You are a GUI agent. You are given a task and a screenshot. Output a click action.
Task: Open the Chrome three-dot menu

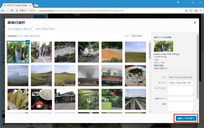(201, 11)
